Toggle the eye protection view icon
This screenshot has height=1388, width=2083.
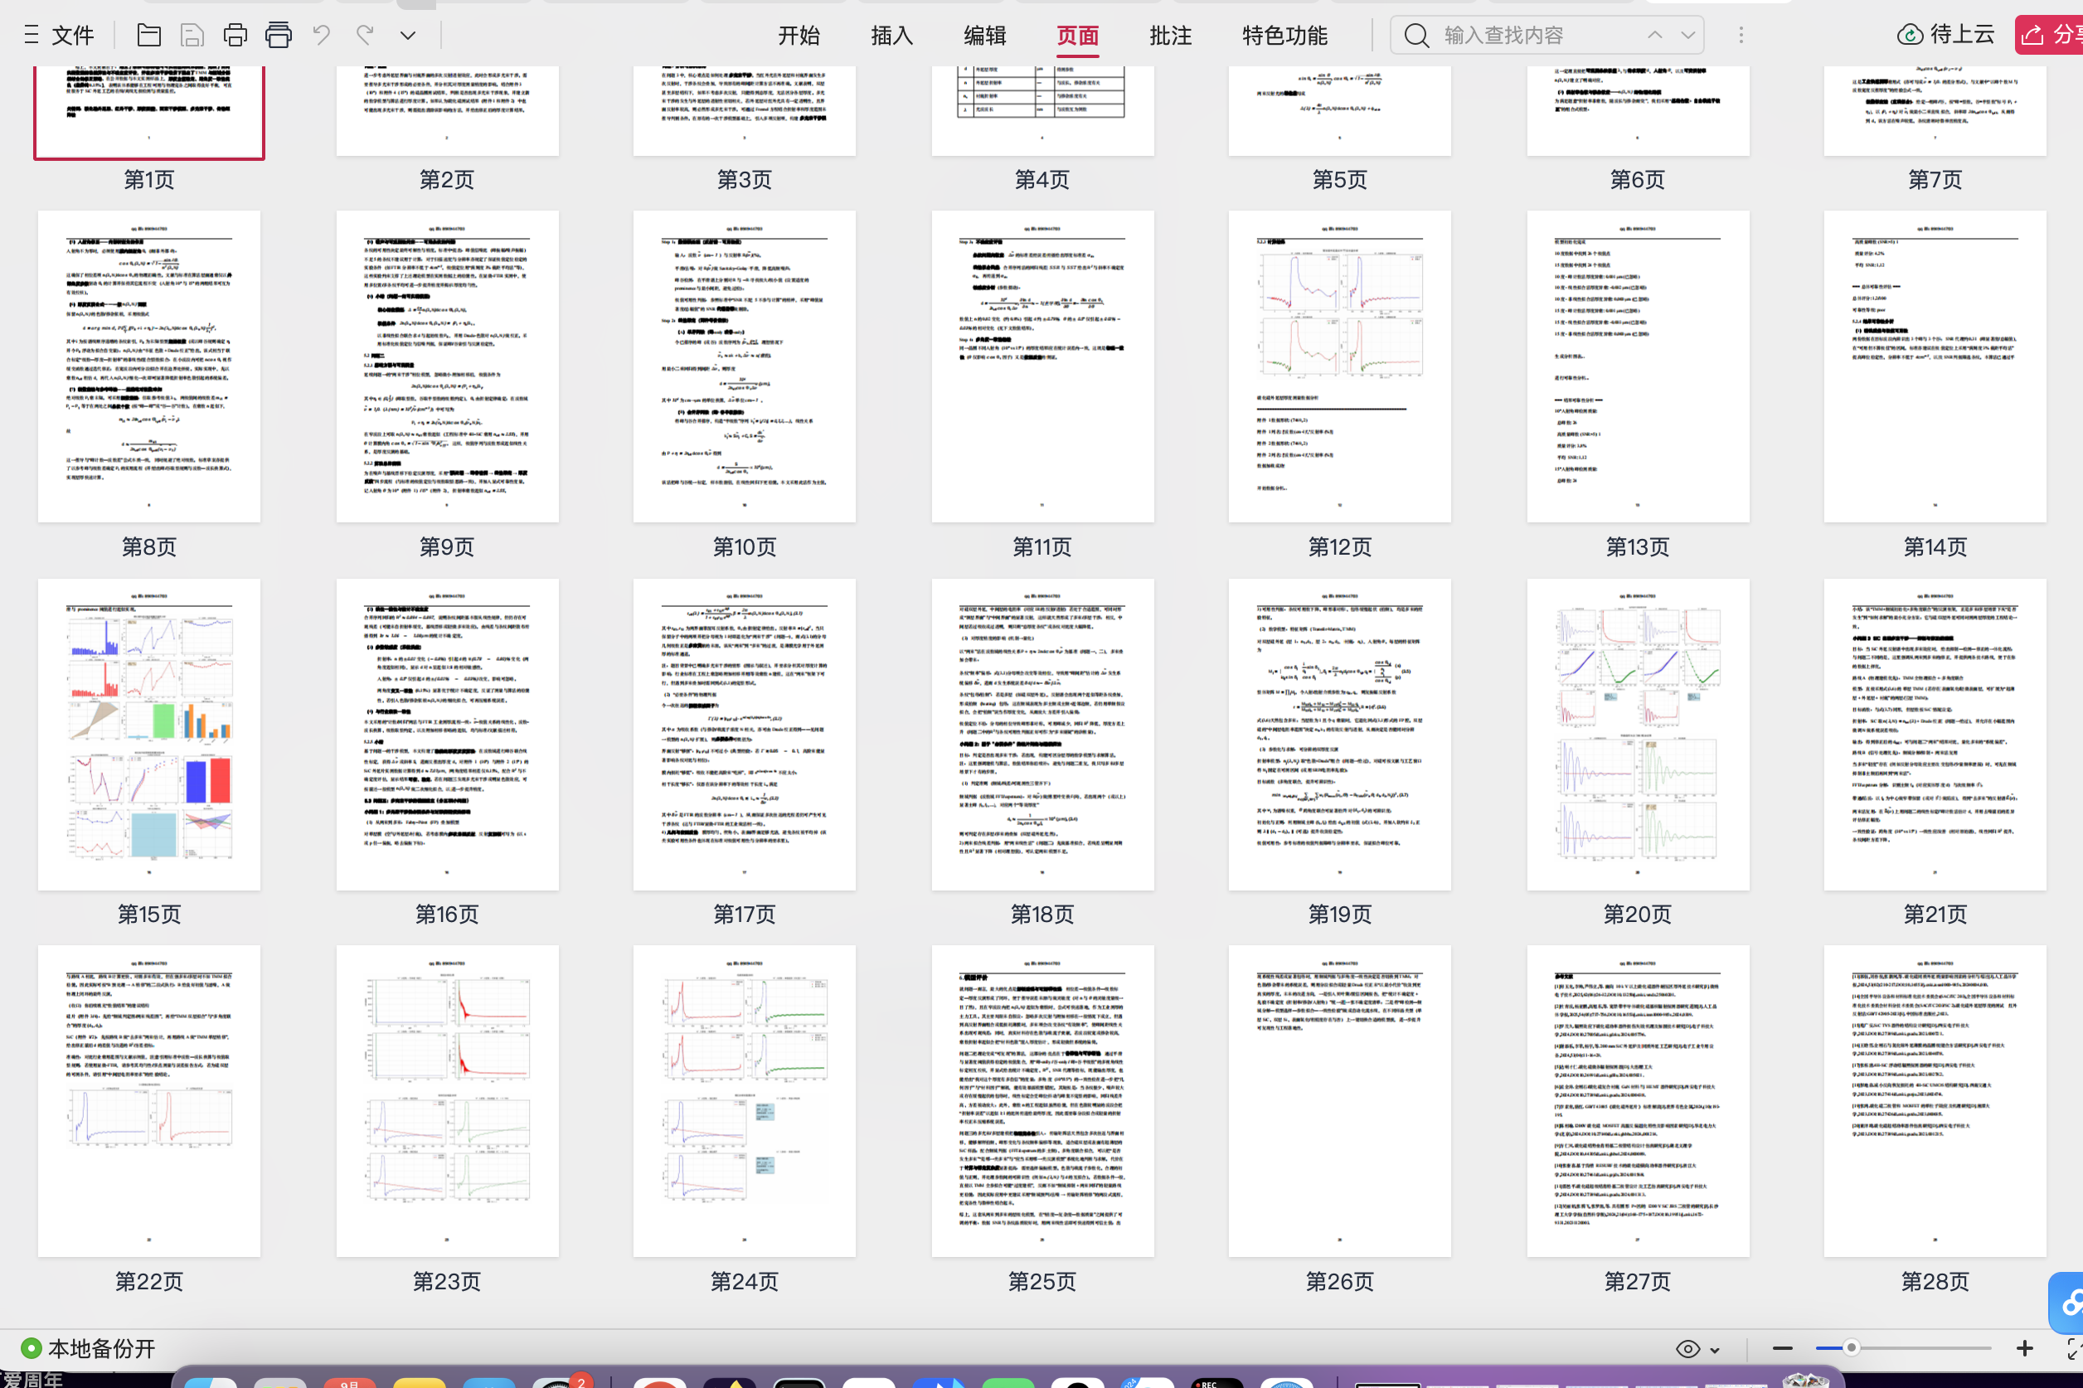(1687, 1349)
